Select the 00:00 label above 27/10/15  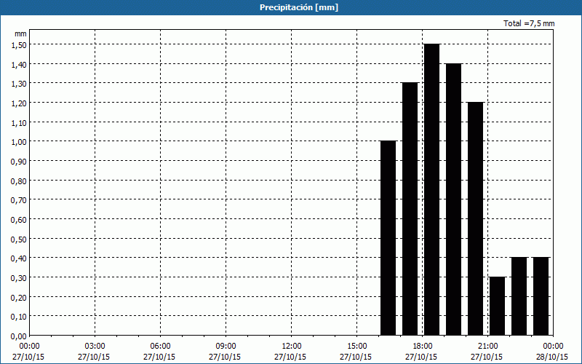tap(29, 347)
